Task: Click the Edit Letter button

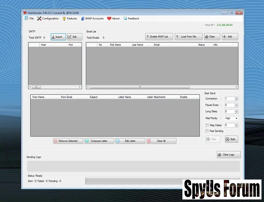Action: tap(130, 141)
